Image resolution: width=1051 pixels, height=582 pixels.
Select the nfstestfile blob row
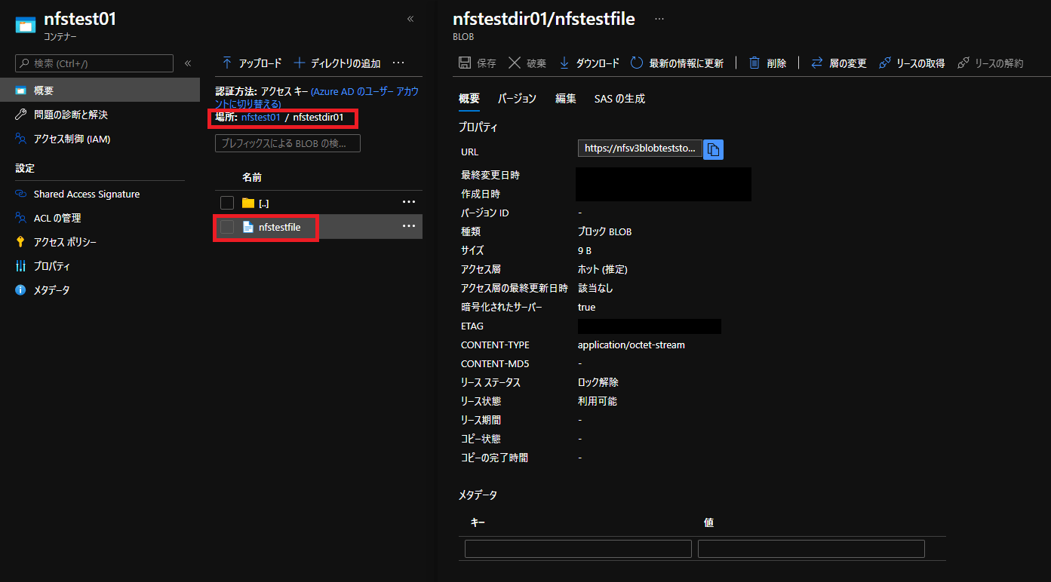point(318,227)
